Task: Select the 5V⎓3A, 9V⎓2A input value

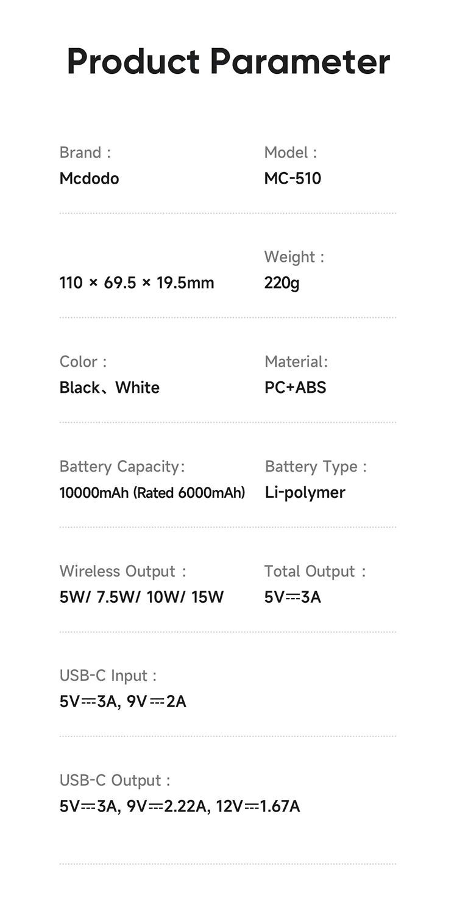Action: [x=122, y=702]
